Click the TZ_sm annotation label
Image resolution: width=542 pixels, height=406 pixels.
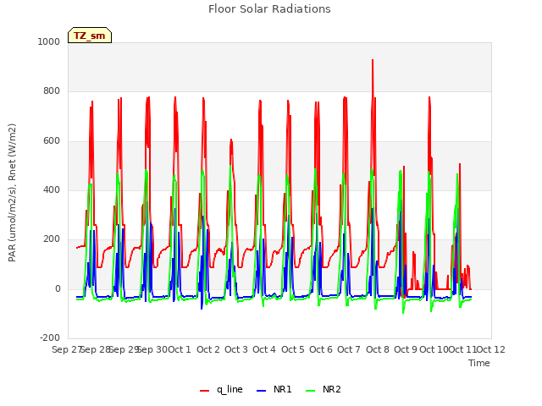point(90,36)
